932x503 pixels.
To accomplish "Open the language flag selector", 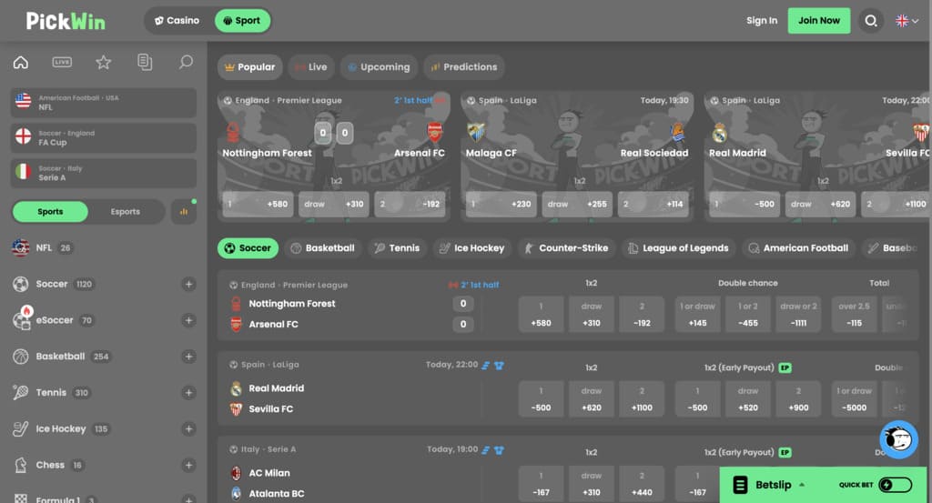I will 907,21.
